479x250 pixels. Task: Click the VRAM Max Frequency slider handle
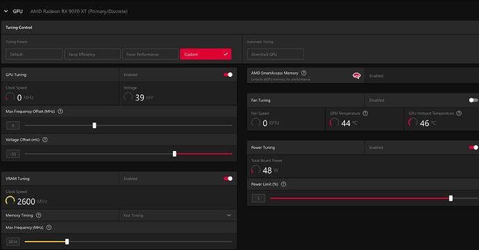67,242
